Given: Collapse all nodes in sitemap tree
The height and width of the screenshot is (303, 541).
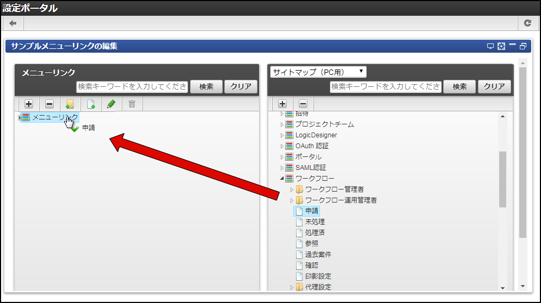Looking at the screenshot, I should [303, 104].
